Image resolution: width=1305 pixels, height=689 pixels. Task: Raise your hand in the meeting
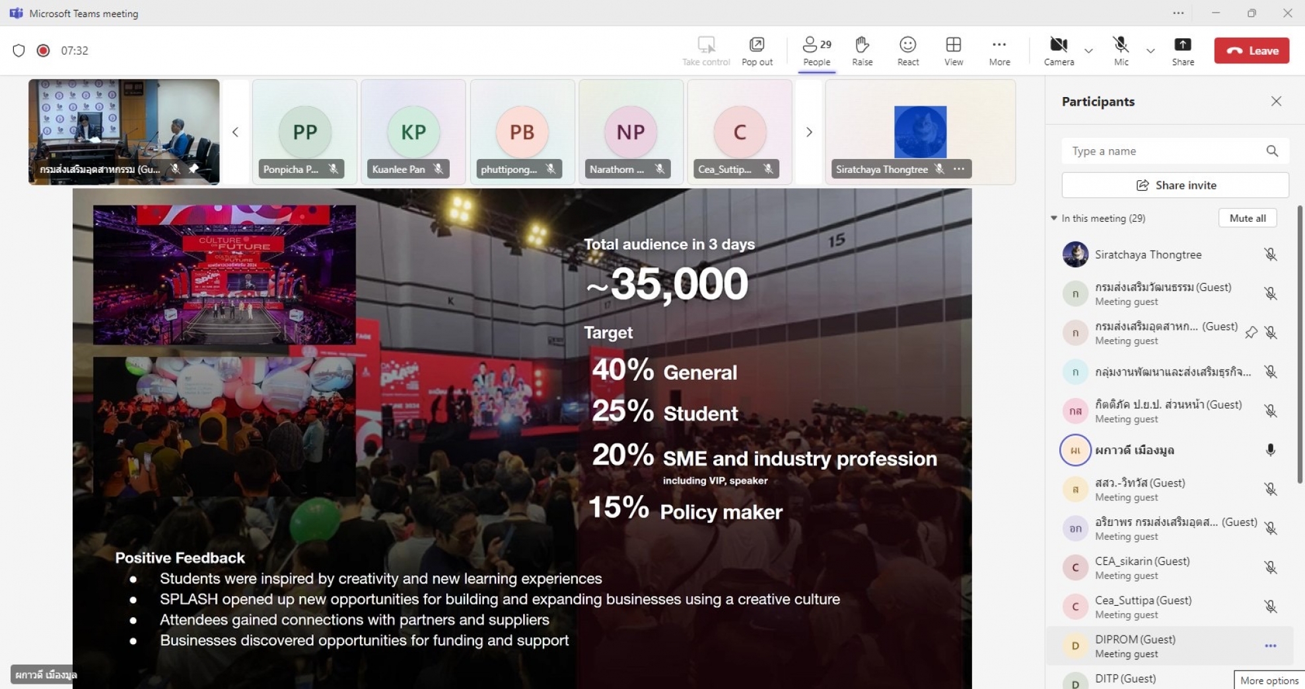862,51
